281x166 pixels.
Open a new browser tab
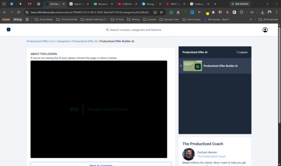(215, 4)
